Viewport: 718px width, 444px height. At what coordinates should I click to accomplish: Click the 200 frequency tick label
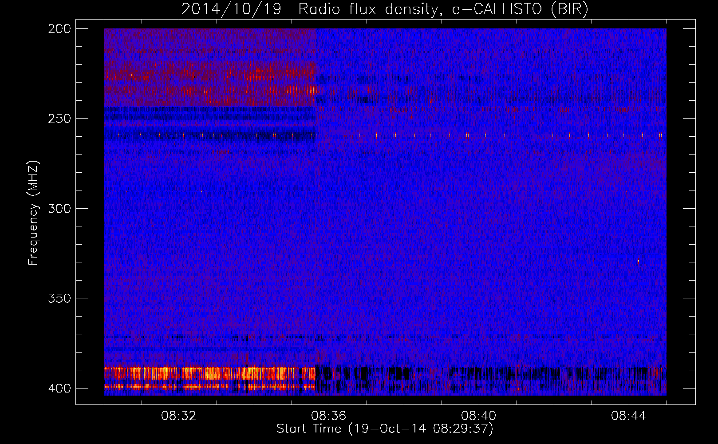59,29
